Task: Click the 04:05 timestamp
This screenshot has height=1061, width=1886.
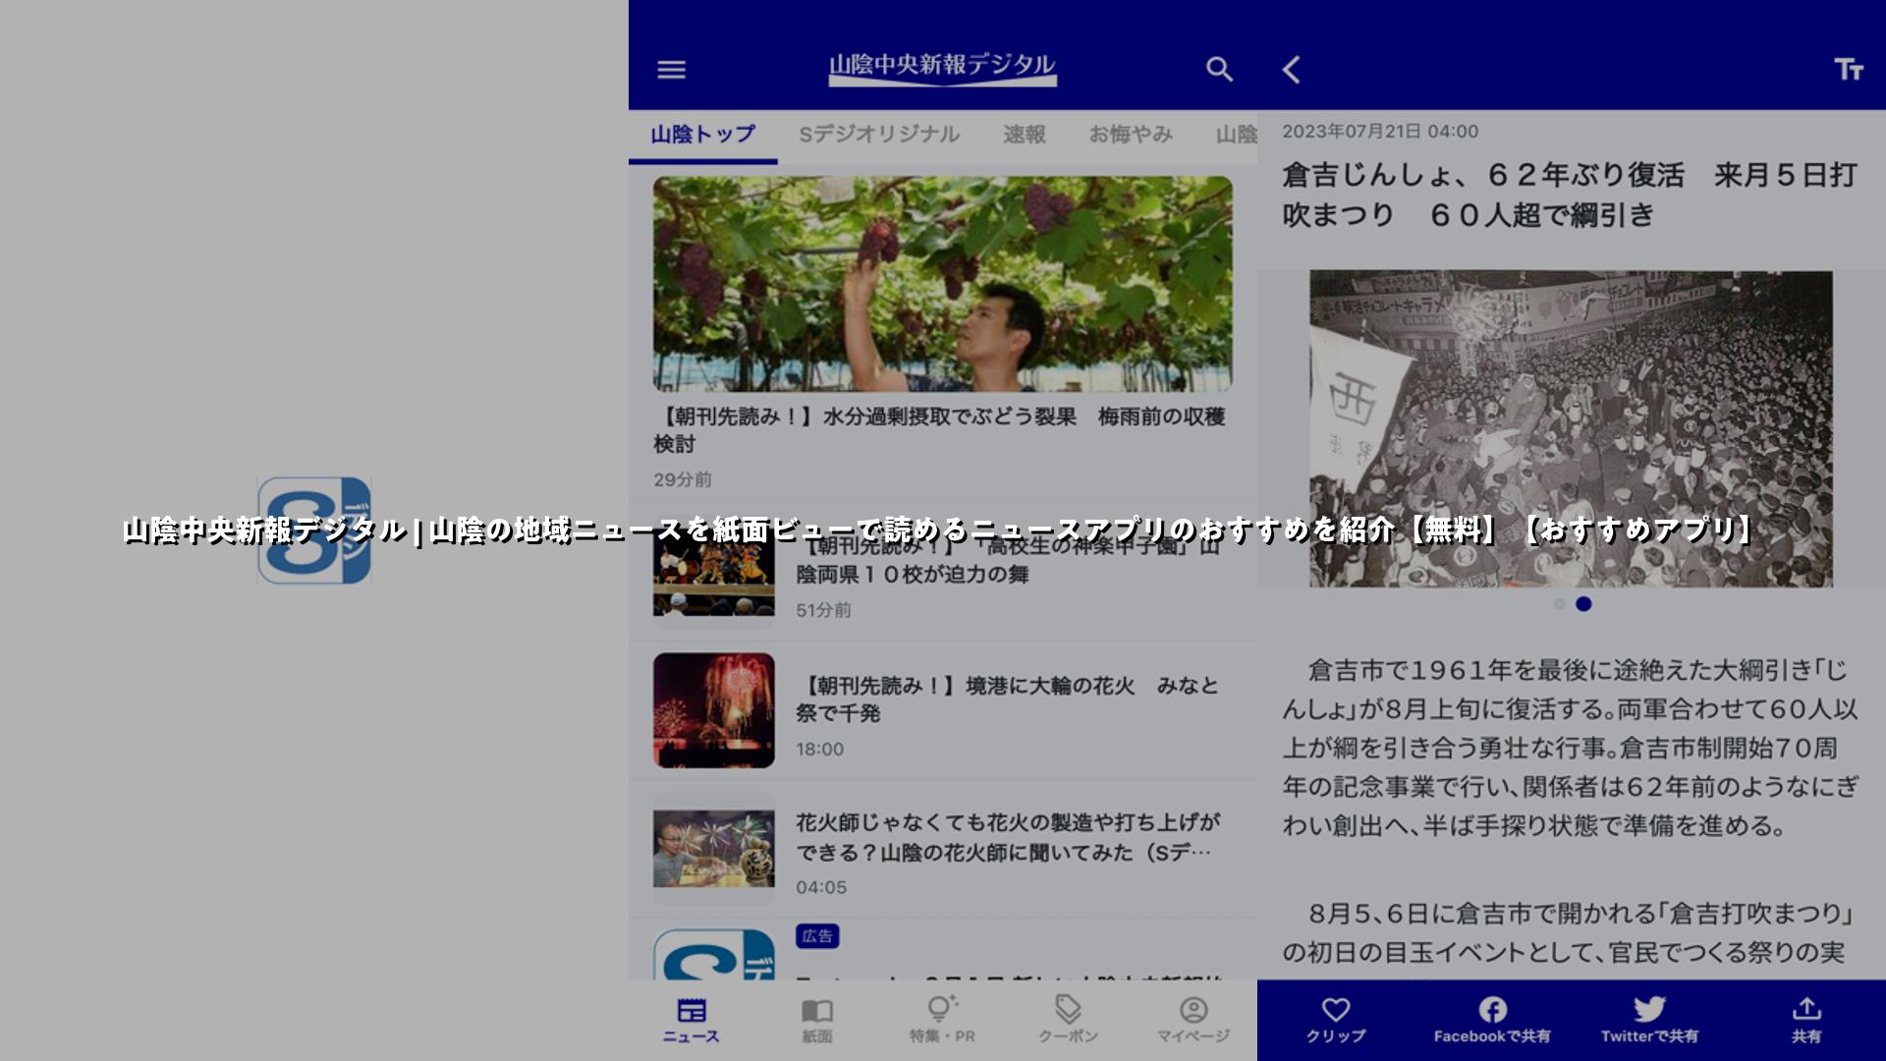Action: point(821,887)
